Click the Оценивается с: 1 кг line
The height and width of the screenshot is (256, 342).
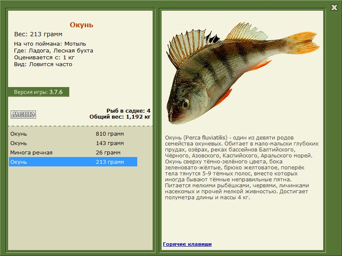[45, 58]
